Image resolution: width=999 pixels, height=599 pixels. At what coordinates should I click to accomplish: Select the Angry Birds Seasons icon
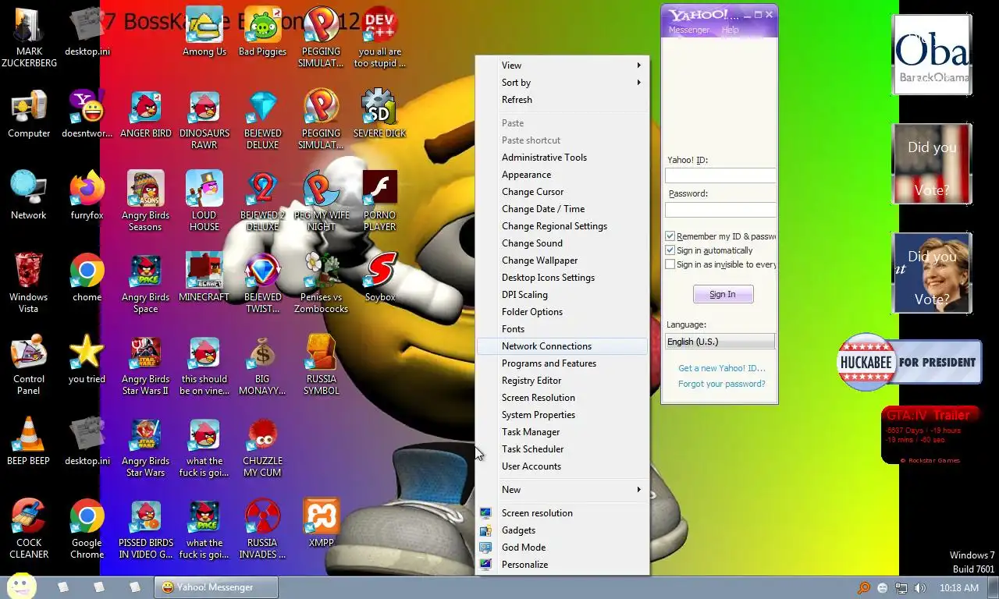click(145, 202)
